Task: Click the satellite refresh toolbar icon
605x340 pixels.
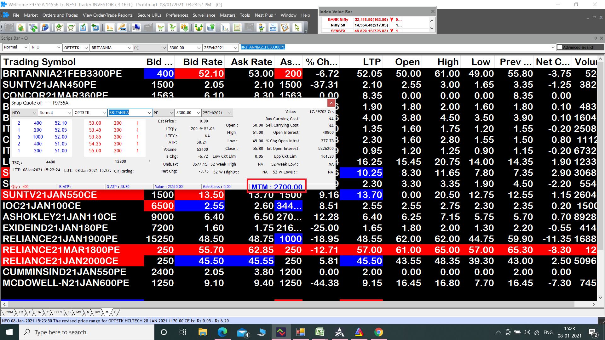Action: 33,28
